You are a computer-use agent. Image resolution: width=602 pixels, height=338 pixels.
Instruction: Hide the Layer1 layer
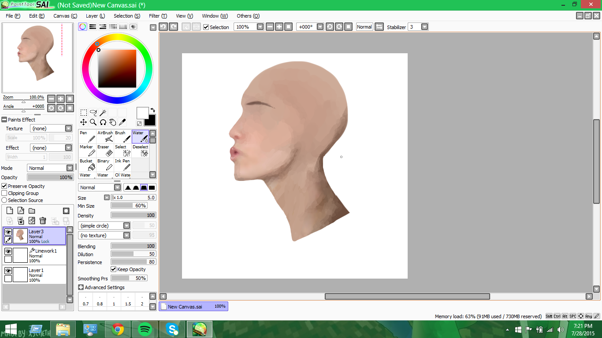pyautogui.click(x=8, y=271)
